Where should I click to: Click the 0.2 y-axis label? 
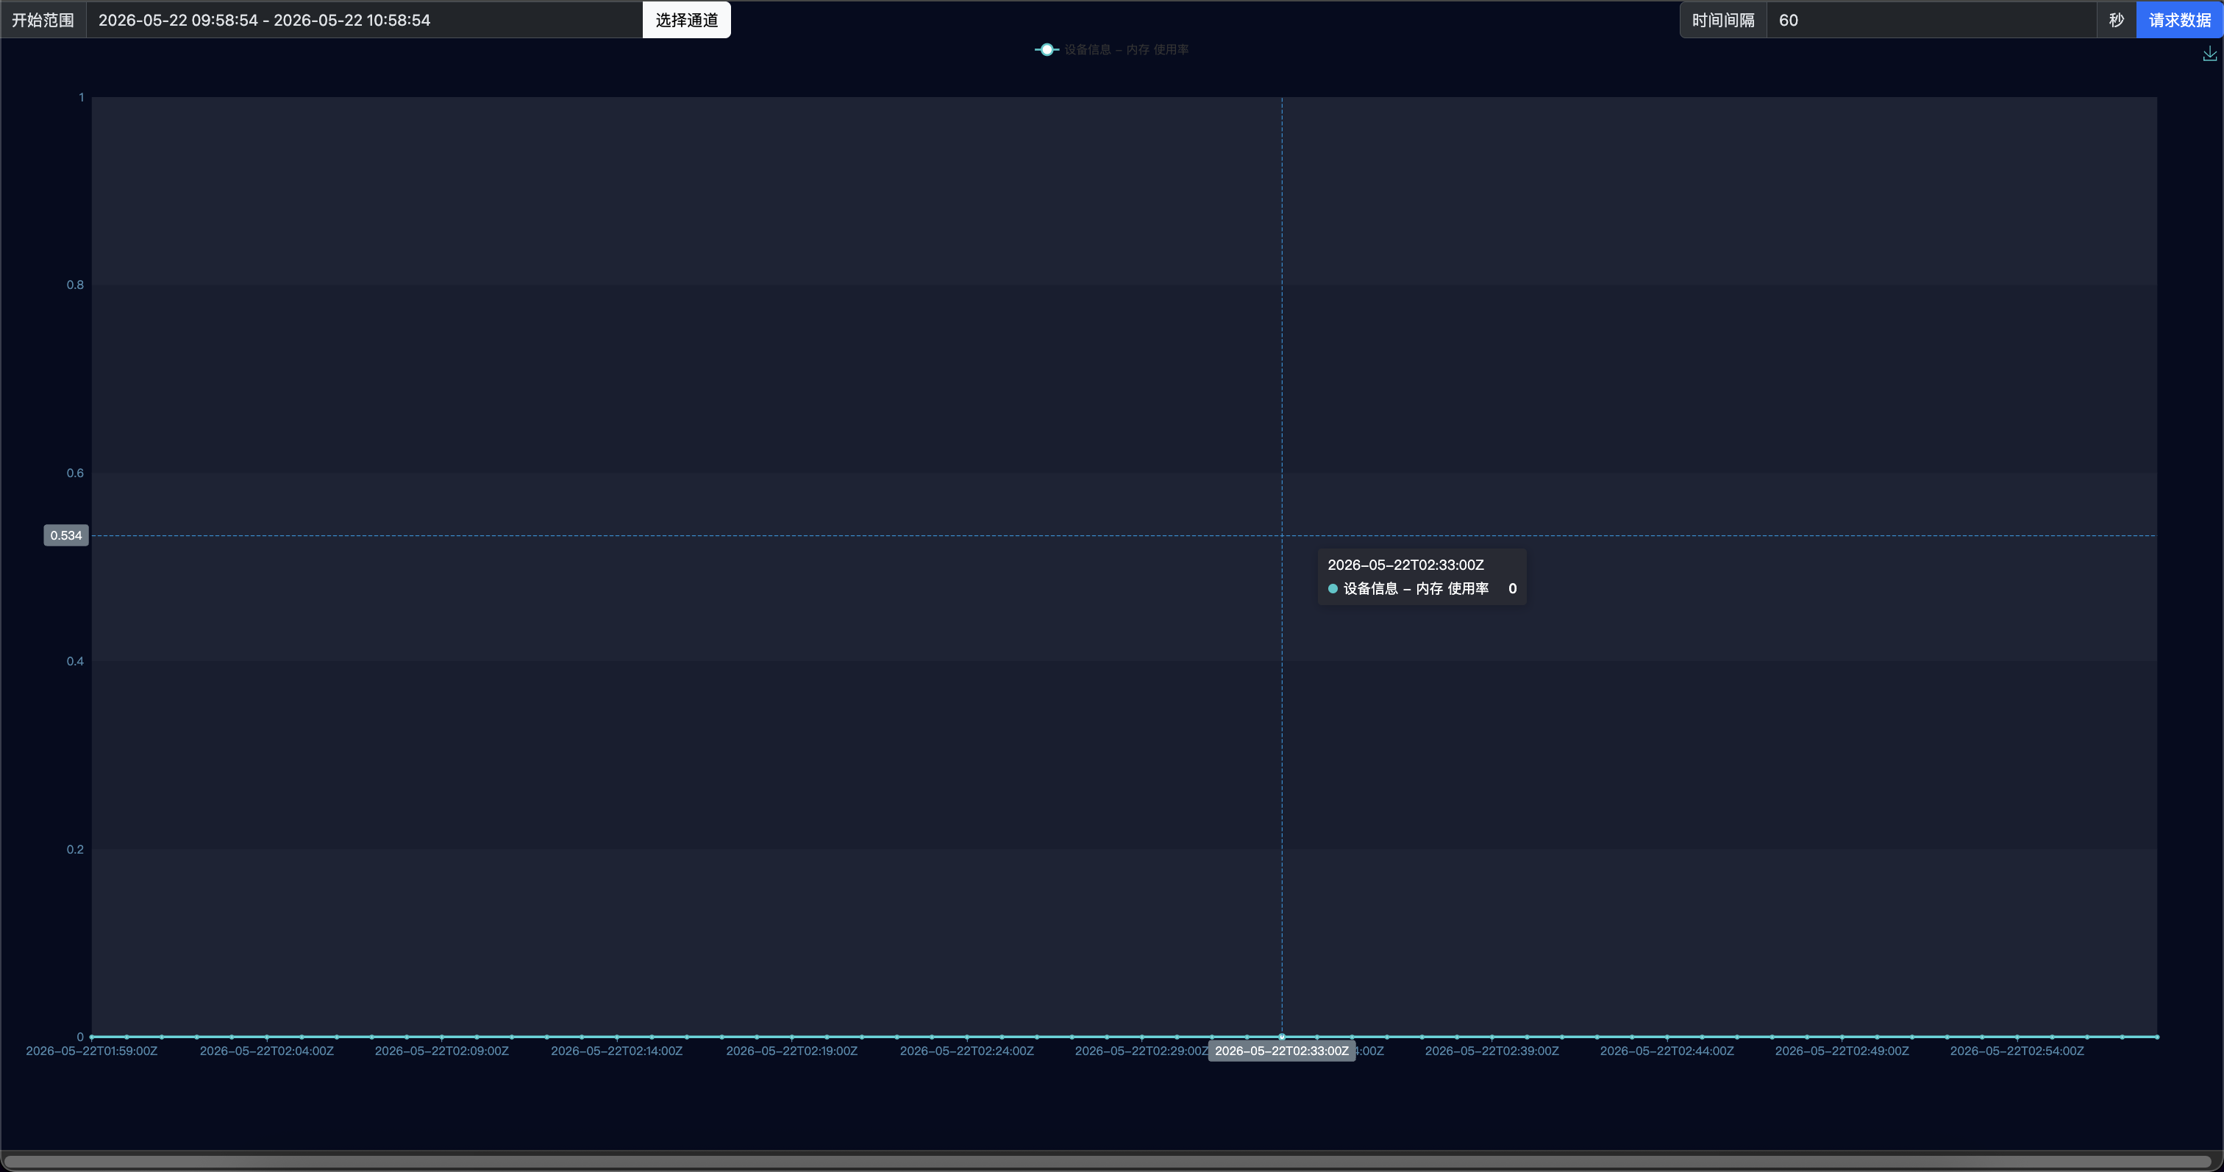point(75,849)
